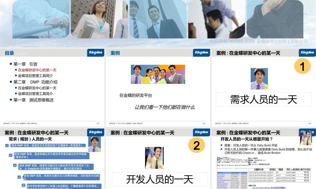Select step text mentioning DailyBuild 获取最新环境验证

[56, 167]
